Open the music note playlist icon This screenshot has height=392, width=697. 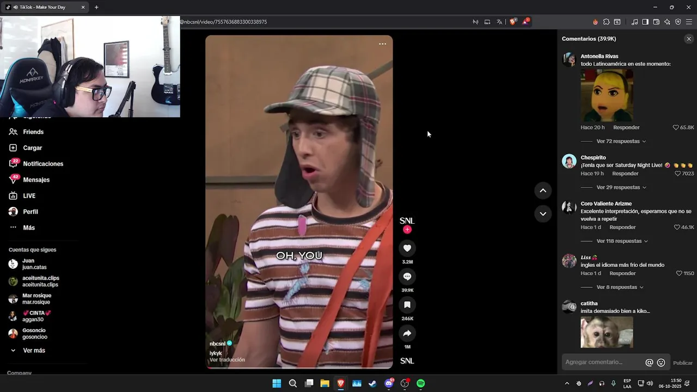pos(634,22)
